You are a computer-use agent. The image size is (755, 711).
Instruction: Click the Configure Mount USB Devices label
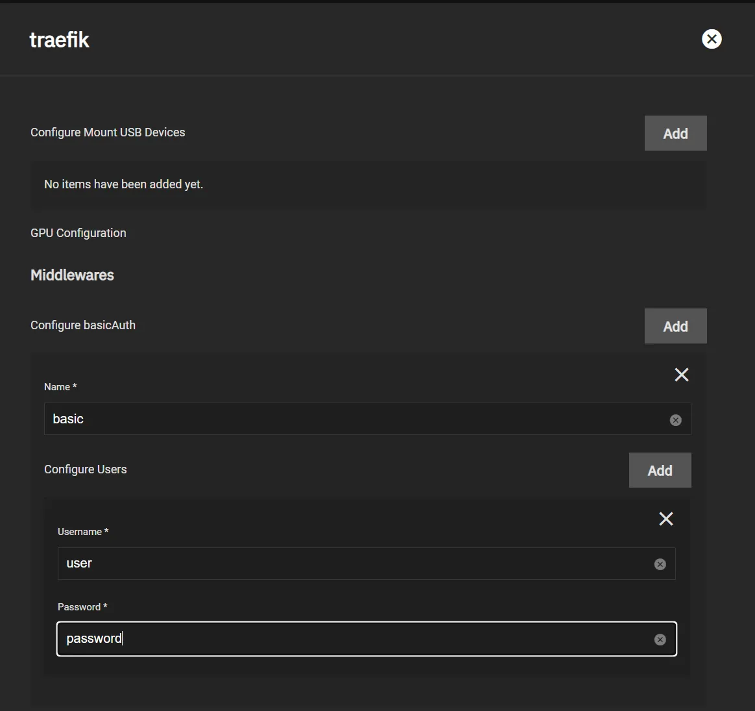point(108,132)
